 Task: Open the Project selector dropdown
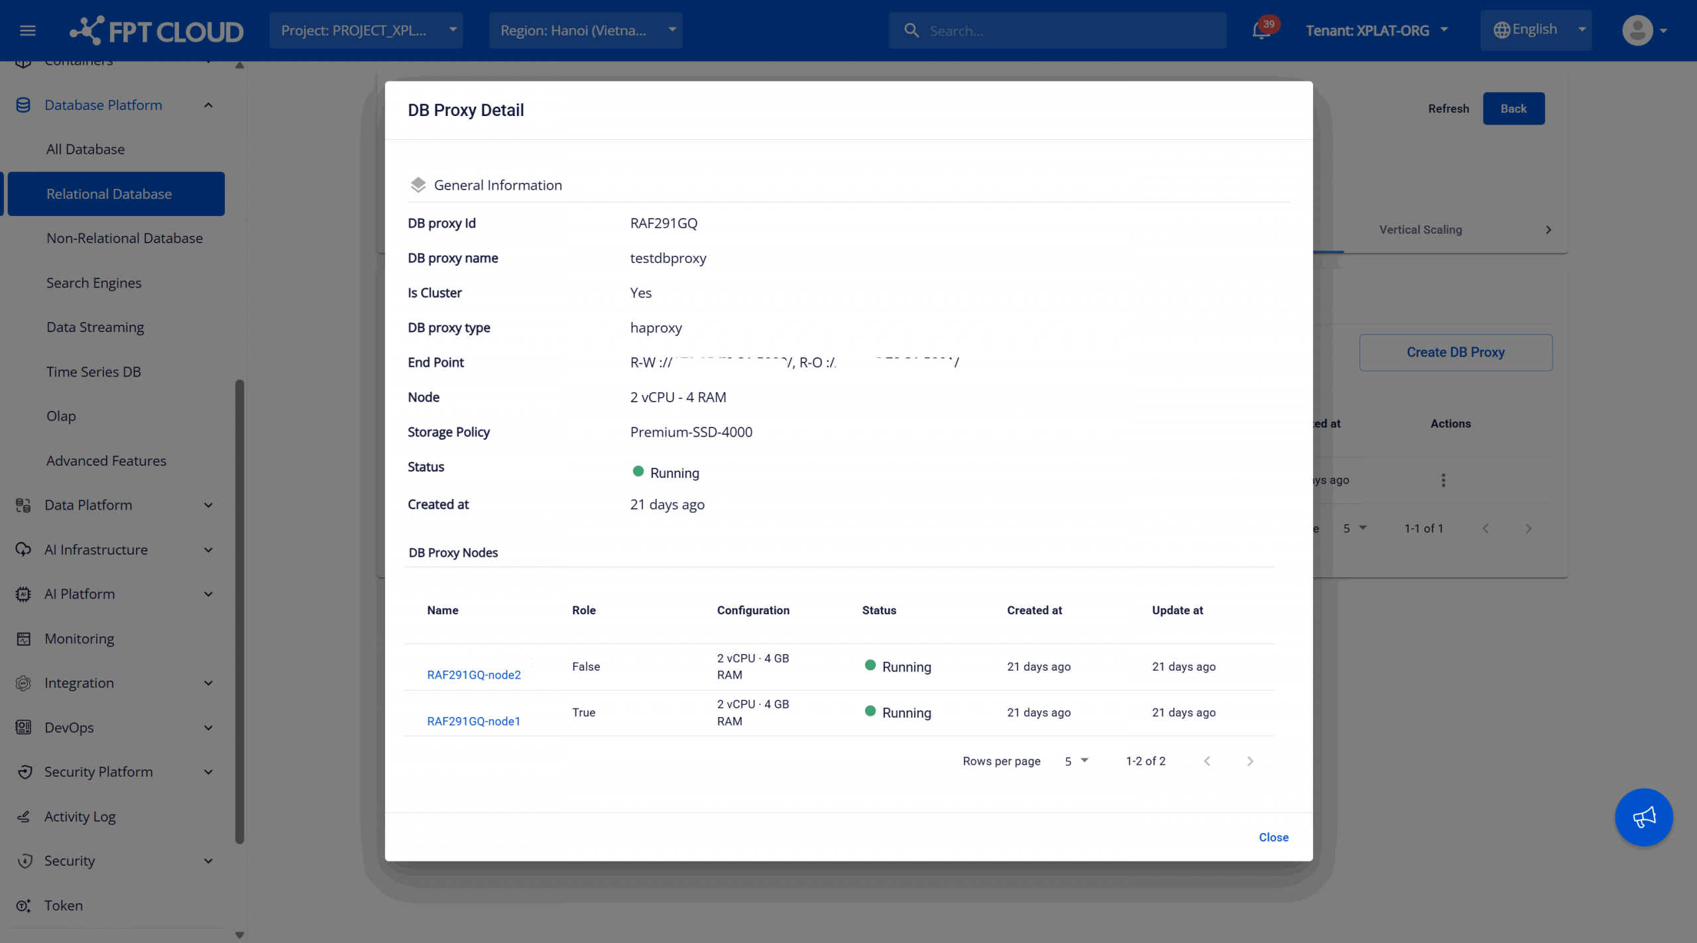coord(366,30)
